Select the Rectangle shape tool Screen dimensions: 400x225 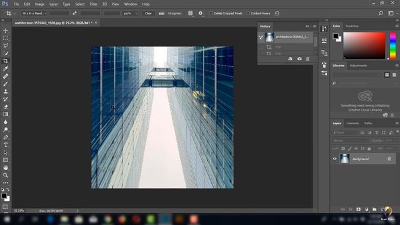pos(6,160)
